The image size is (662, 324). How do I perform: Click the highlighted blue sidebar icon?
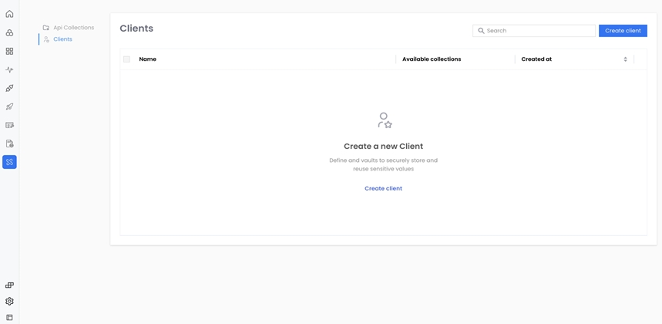point(9,162)
